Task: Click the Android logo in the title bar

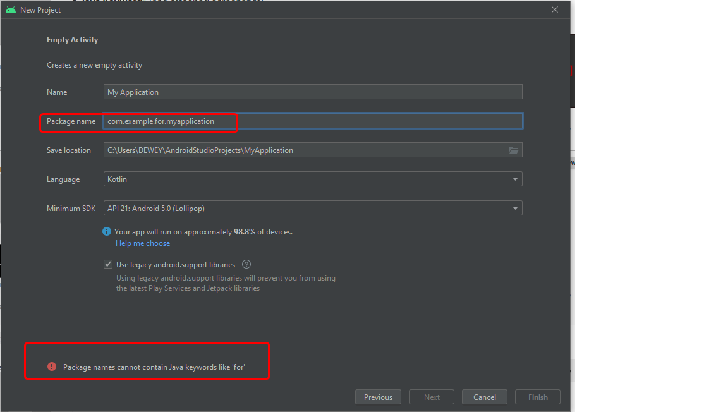Action: pyautogui.click(x=11, y=9)
